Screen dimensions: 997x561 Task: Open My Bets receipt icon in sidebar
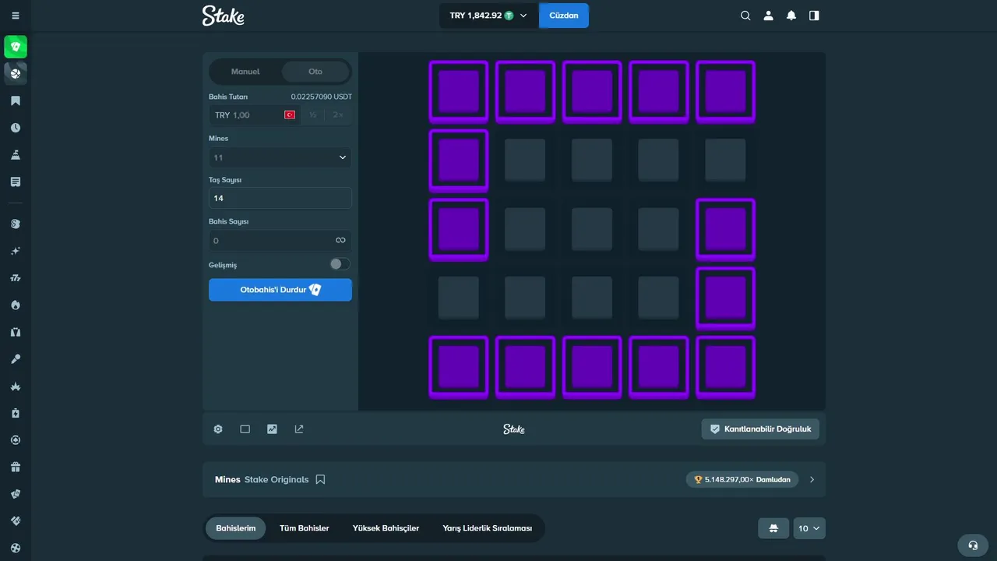pyautogui.click(x=16, y=182)
